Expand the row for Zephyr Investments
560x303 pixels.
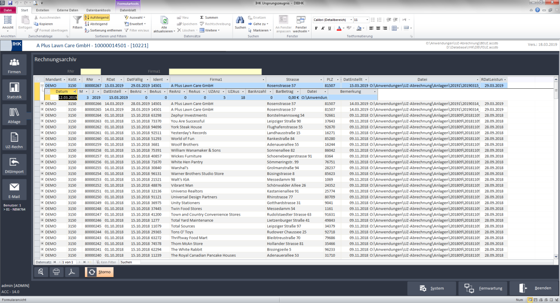[42, 115]
